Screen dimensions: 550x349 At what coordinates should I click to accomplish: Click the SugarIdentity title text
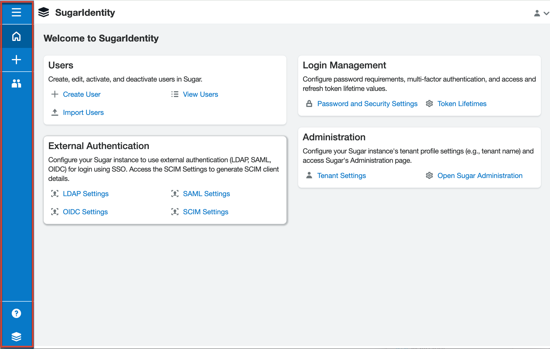[x=85, y=13]
